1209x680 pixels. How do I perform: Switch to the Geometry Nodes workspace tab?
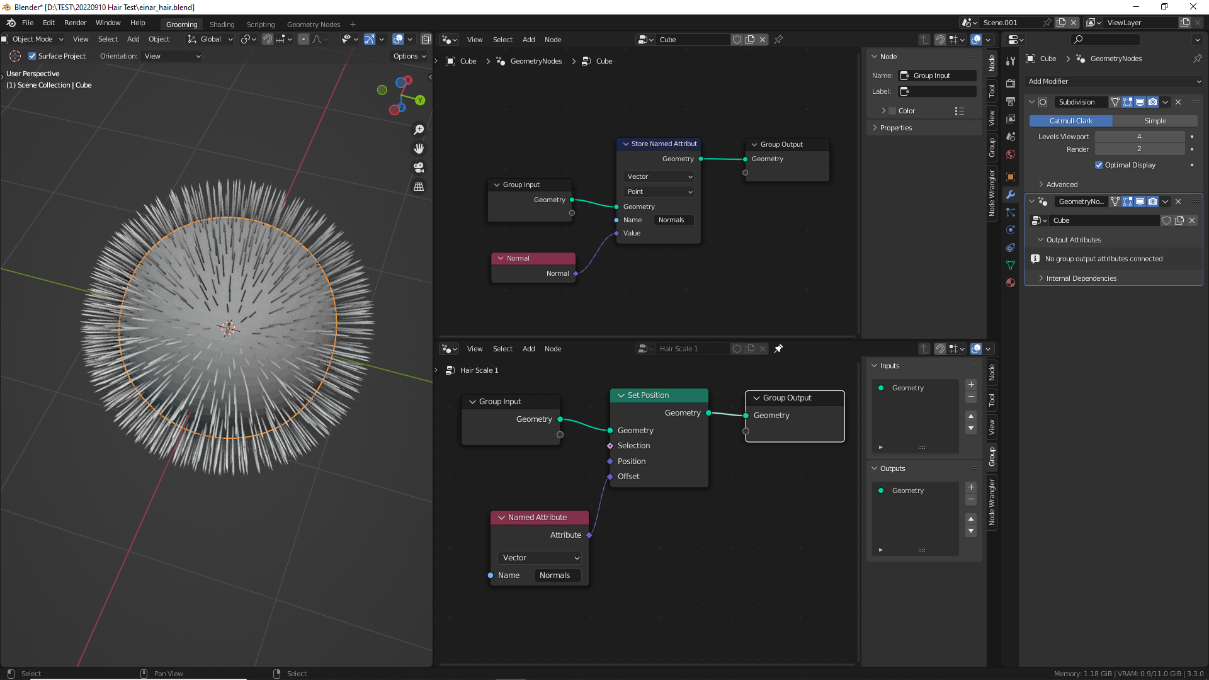[314, 25]
